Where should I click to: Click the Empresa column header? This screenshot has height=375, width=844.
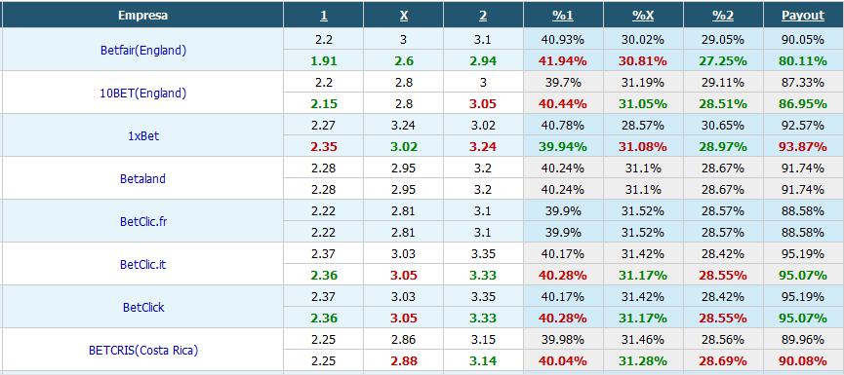click(x=142, y=16)
